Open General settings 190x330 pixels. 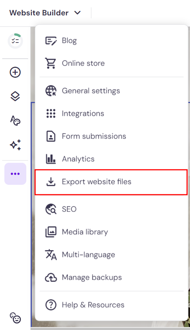click(111, 91)
